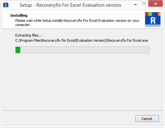
Task: Click the word computer. in the description
Action: coord(23,25)
